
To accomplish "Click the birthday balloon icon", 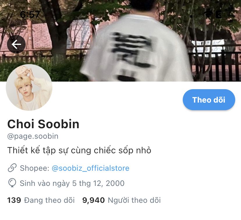I will point(12,183).
